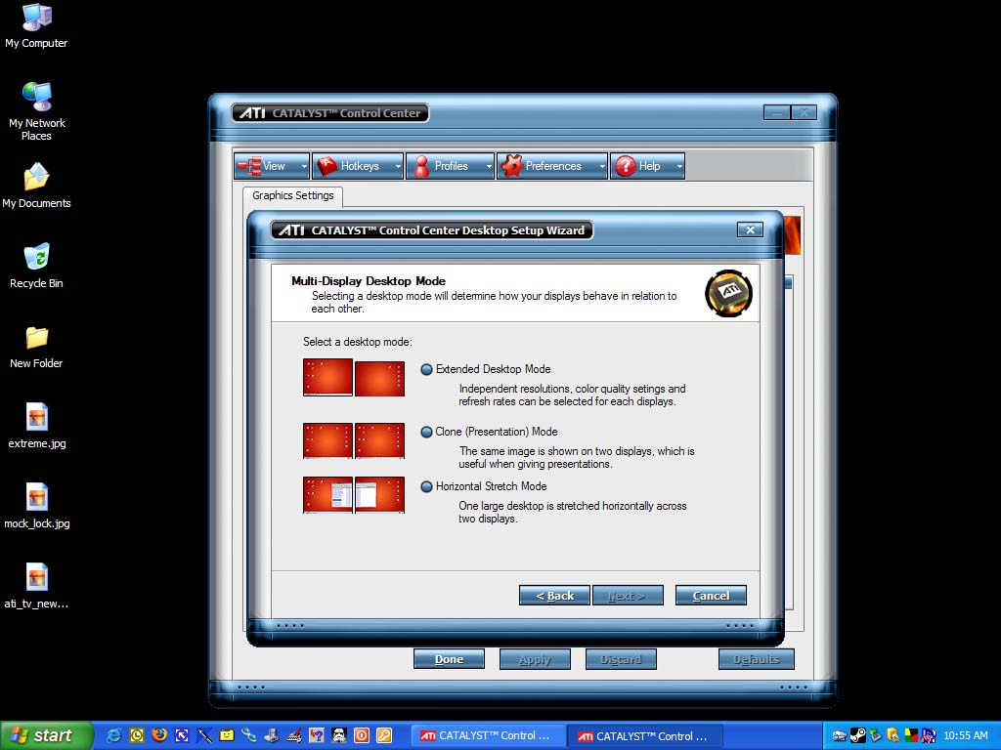Close the Desktop Setup Wizard with X

750,229
